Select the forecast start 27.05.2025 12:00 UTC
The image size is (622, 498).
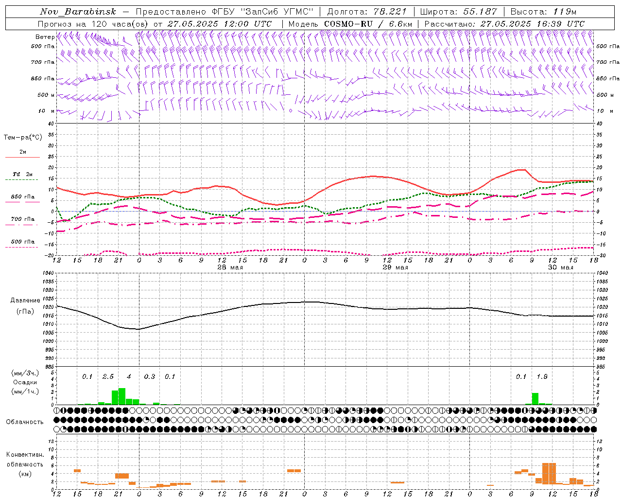220,24
